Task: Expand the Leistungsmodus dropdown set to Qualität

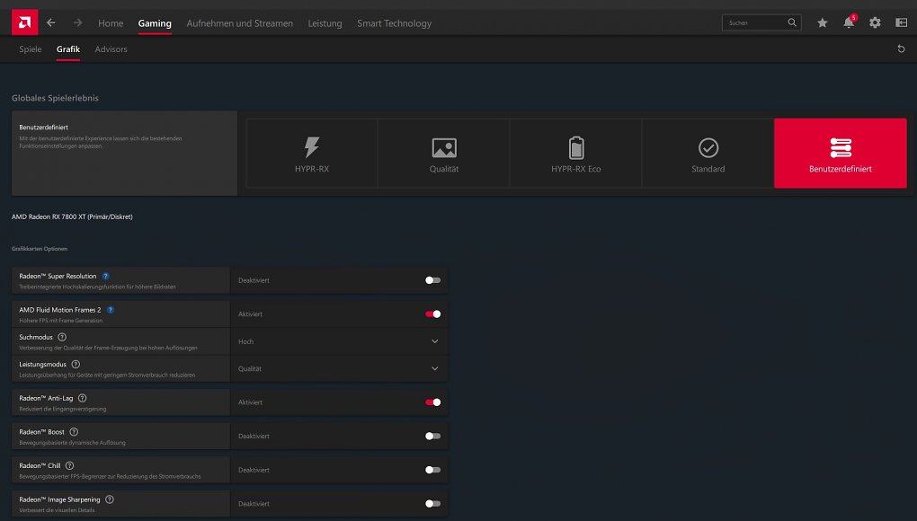Action: (x=339, y=369)
